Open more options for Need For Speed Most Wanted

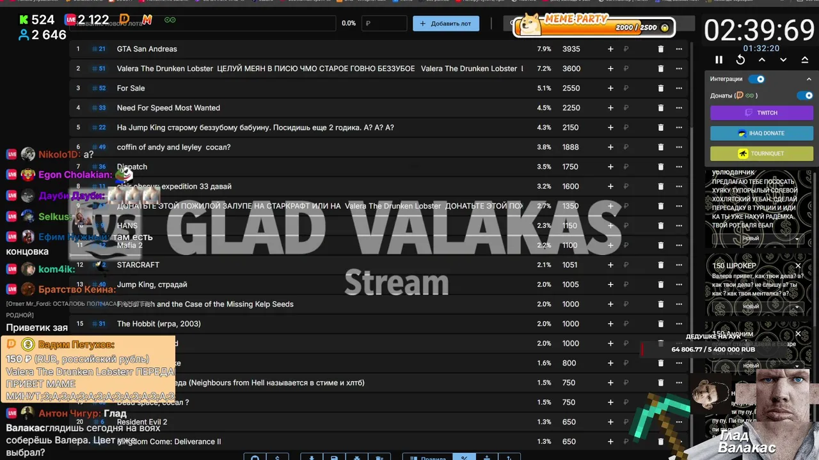pos(679,108)
